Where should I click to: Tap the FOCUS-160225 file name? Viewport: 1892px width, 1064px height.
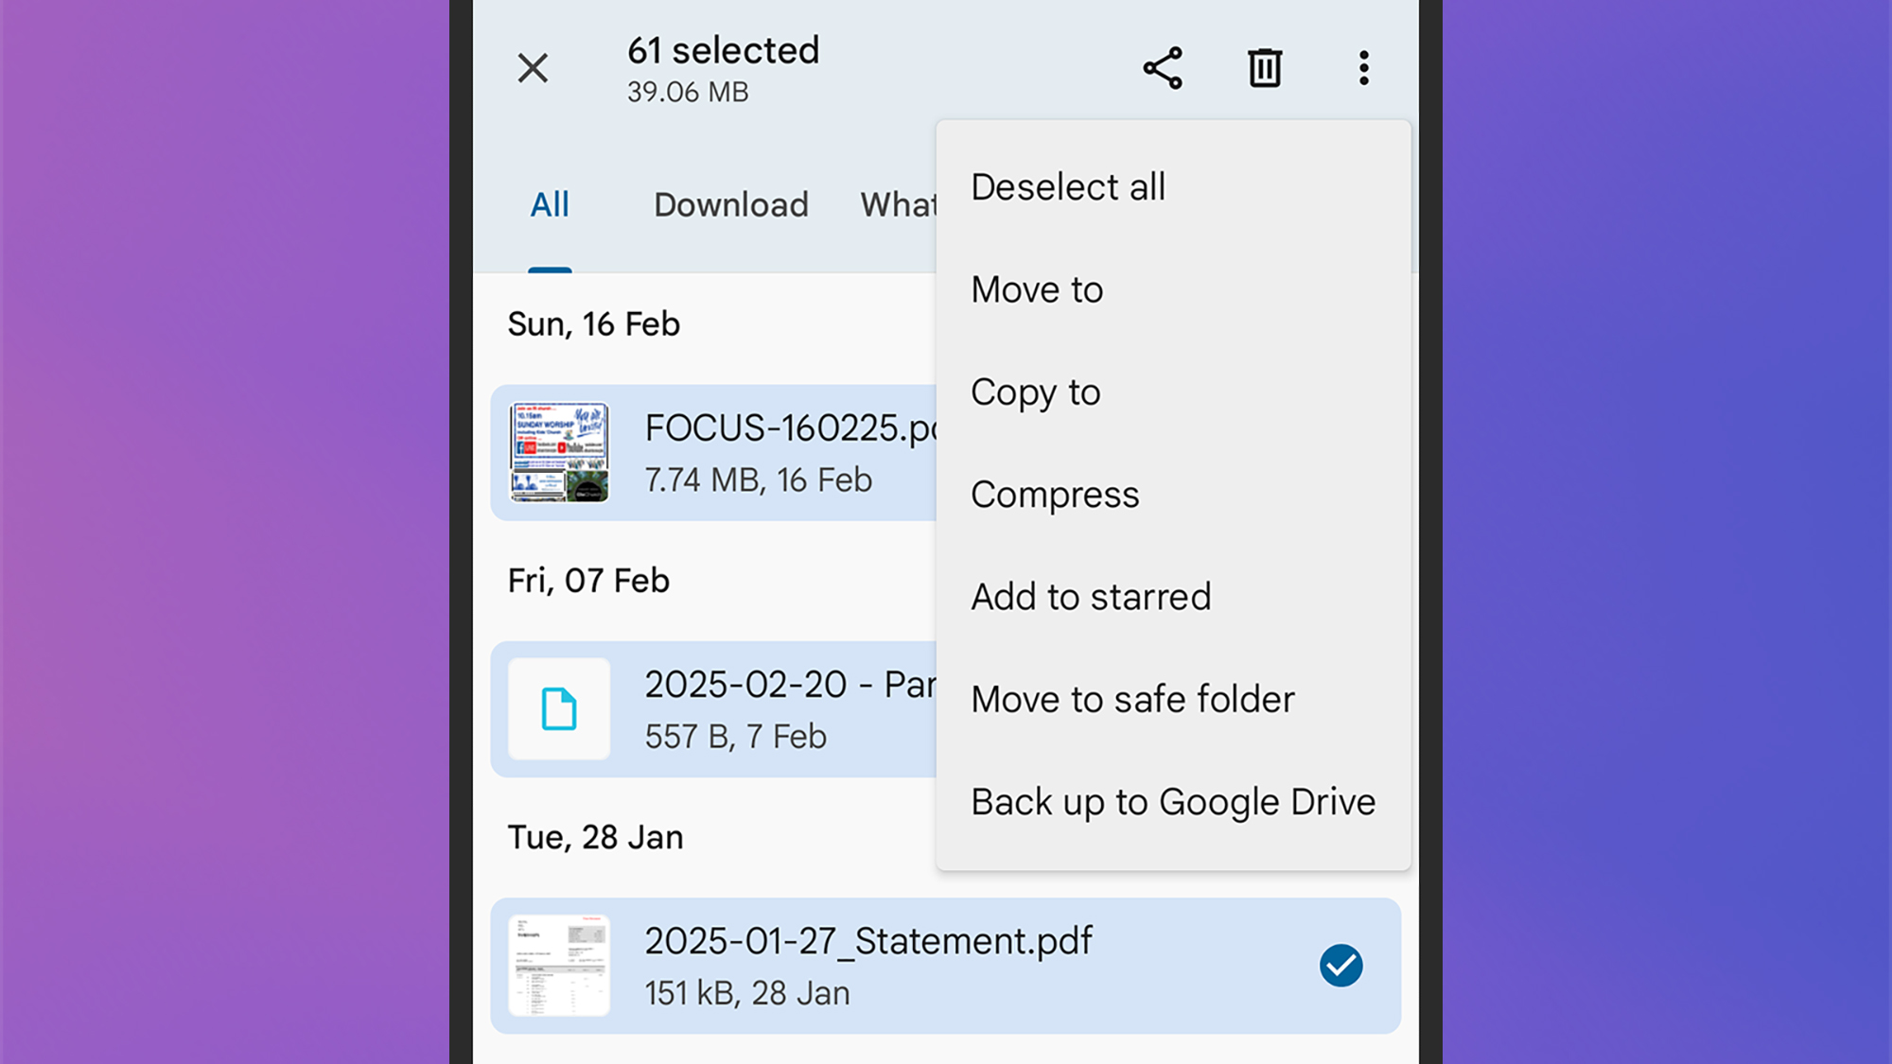point(789,428)
